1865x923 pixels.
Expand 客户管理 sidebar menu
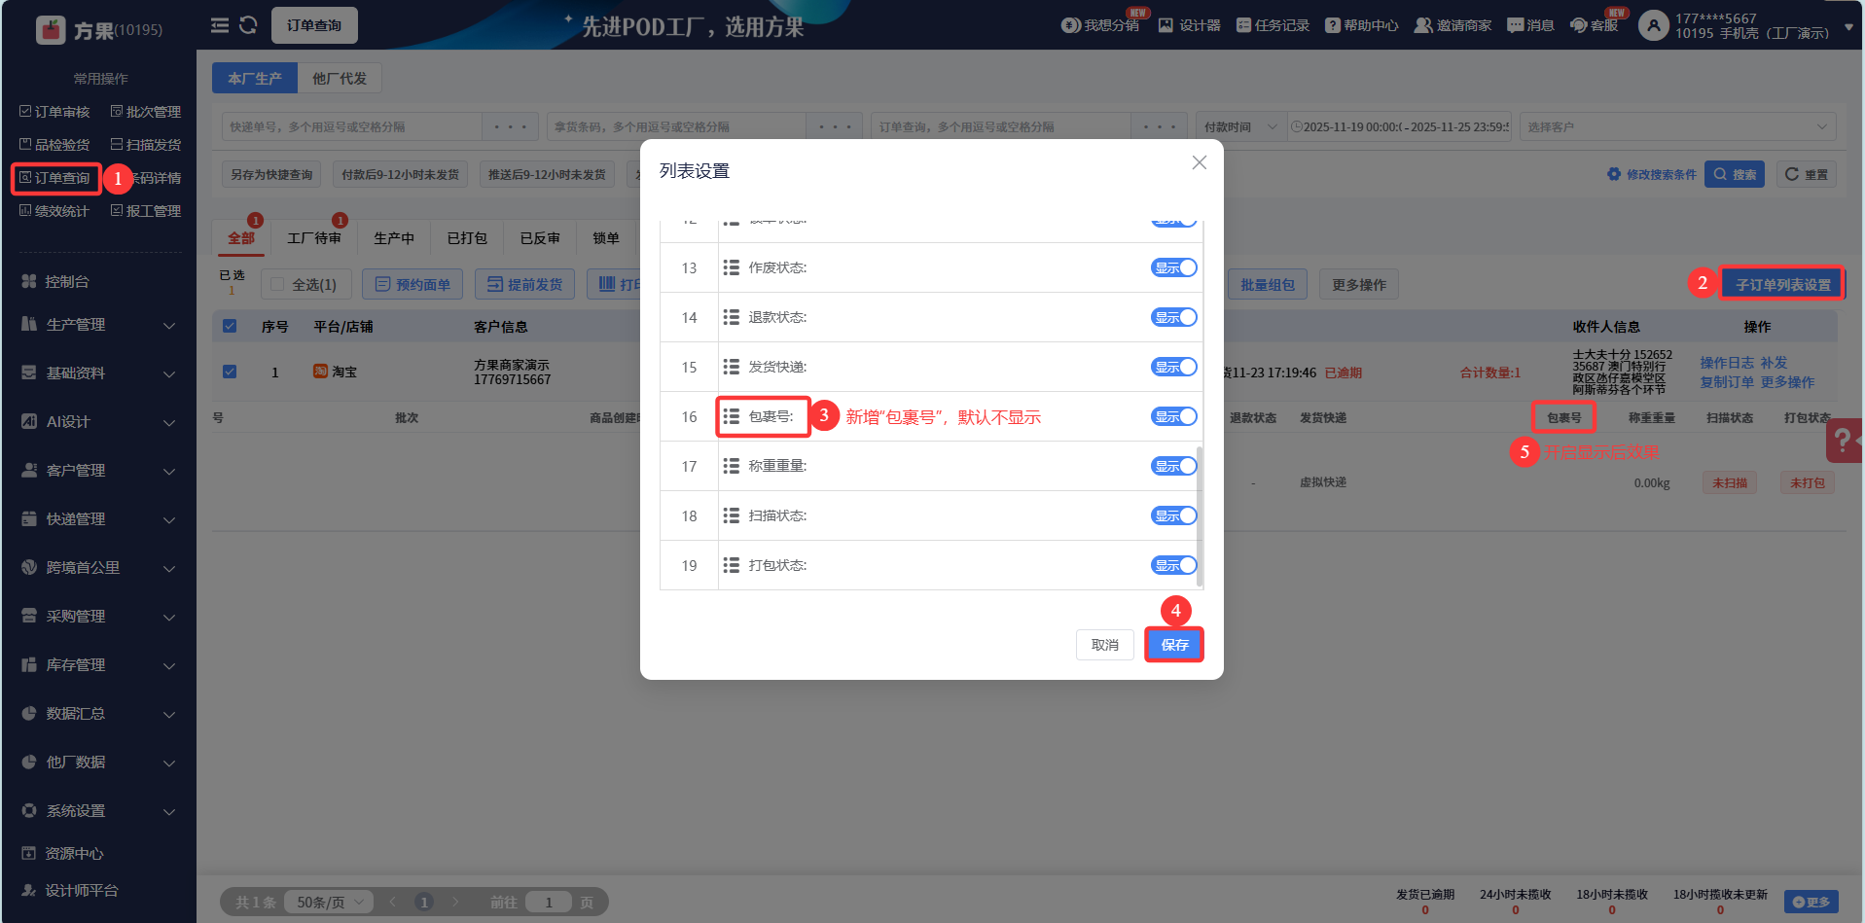pyautogui.click(x=98, y=471)
